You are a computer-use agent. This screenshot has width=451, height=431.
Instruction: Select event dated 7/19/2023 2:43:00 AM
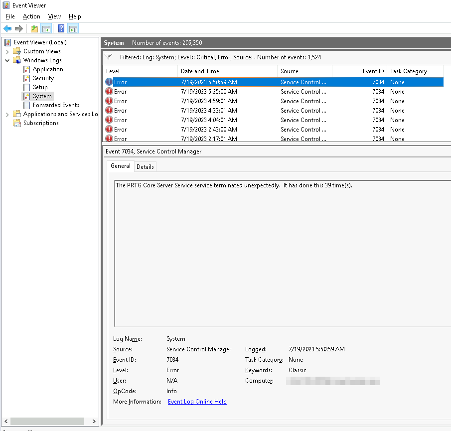pos(273,130)
